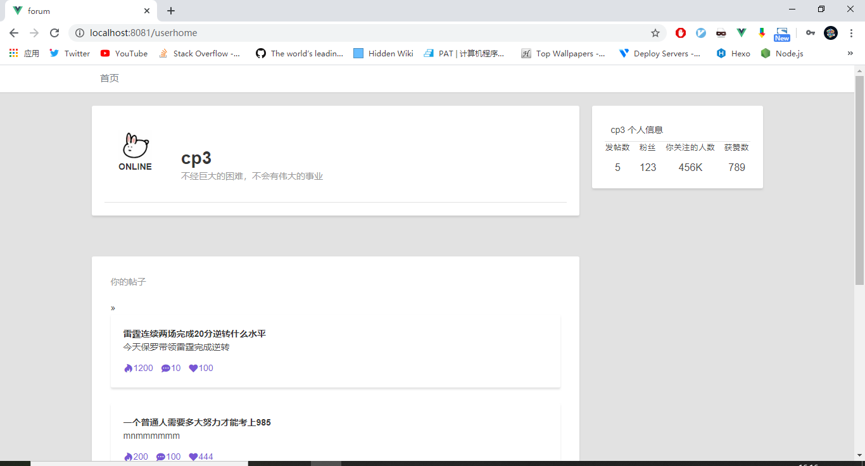
Task: Click the 你关注的人数 label
Action: (690, 148)
